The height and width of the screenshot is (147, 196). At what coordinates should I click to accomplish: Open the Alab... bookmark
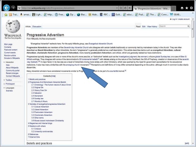click(93, 15)
